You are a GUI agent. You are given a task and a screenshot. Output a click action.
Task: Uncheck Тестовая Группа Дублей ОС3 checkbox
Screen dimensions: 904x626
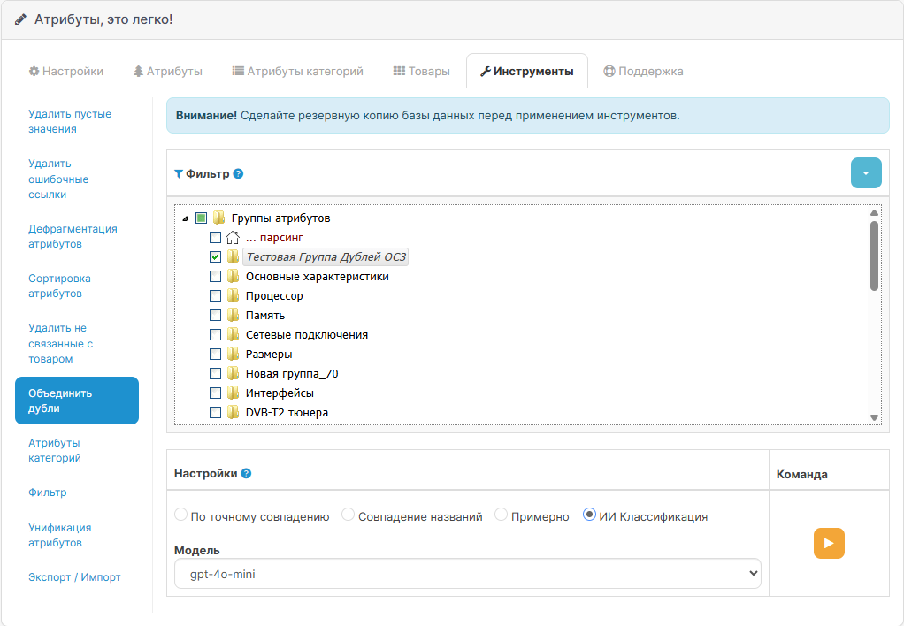coord(215,257)
